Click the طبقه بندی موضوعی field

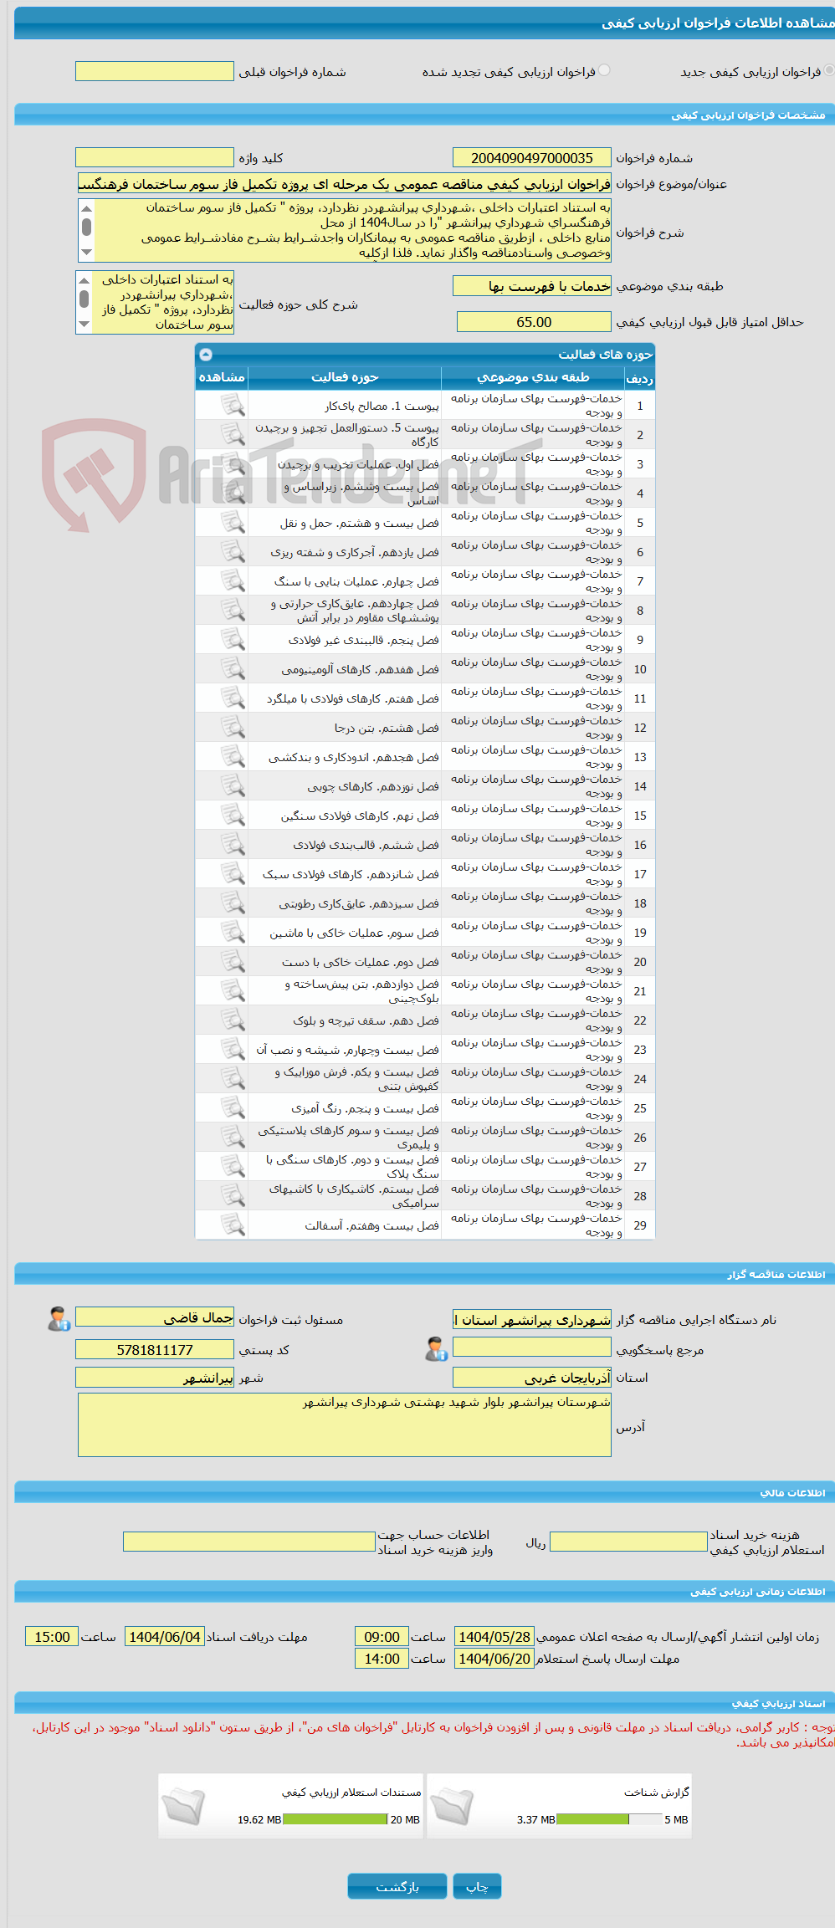click(532, 286)
